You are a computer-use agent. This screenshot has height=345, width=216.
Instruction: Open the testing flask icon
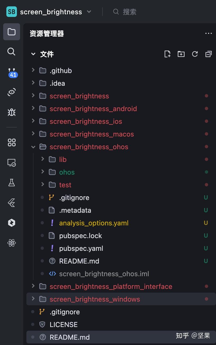[x=12, y=182]
